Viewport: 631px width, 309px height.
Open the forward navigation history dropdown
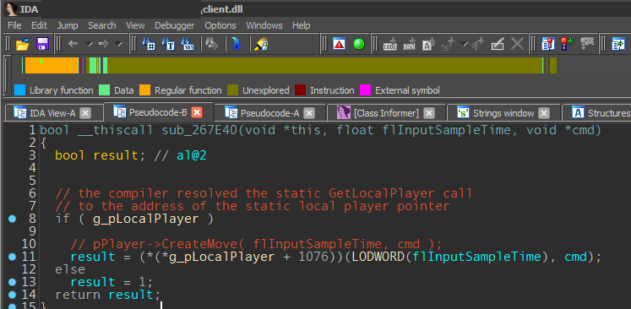tap(118, 43)
